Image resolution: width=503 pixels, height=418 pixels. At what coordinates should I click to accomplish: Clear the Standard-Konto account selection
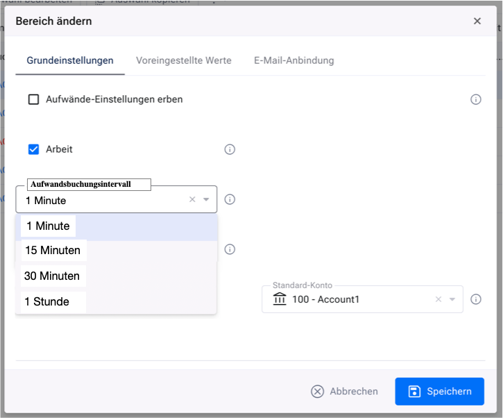(438, 300)
